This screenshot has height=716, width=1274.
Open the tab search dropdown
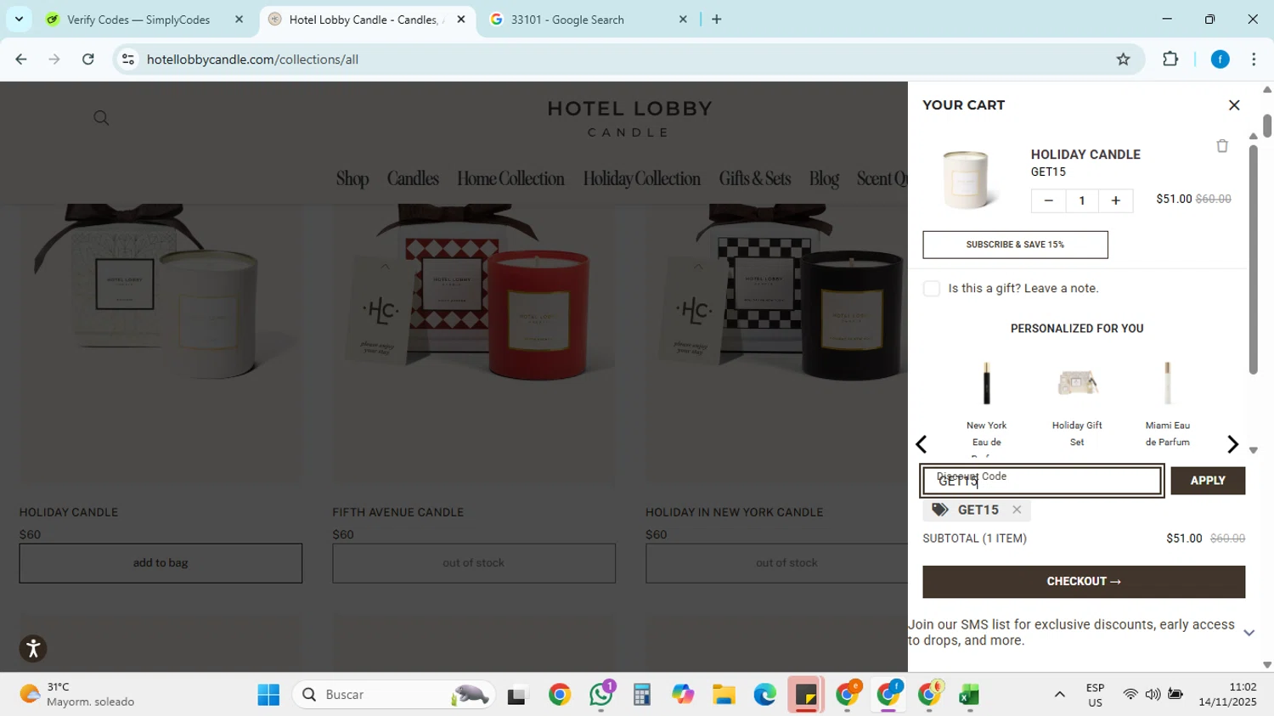click(19, 20)
